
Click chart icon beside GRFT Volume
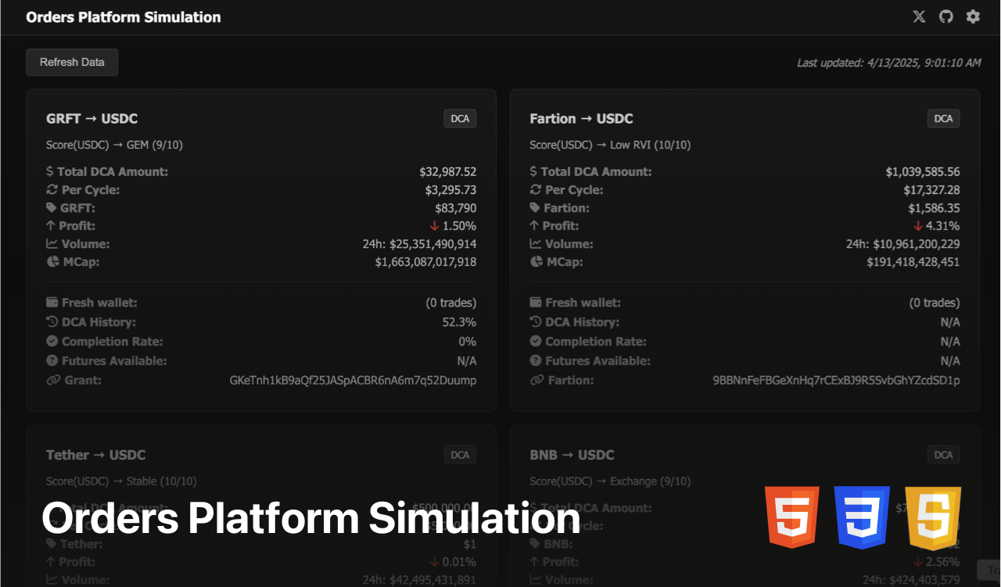52,243
